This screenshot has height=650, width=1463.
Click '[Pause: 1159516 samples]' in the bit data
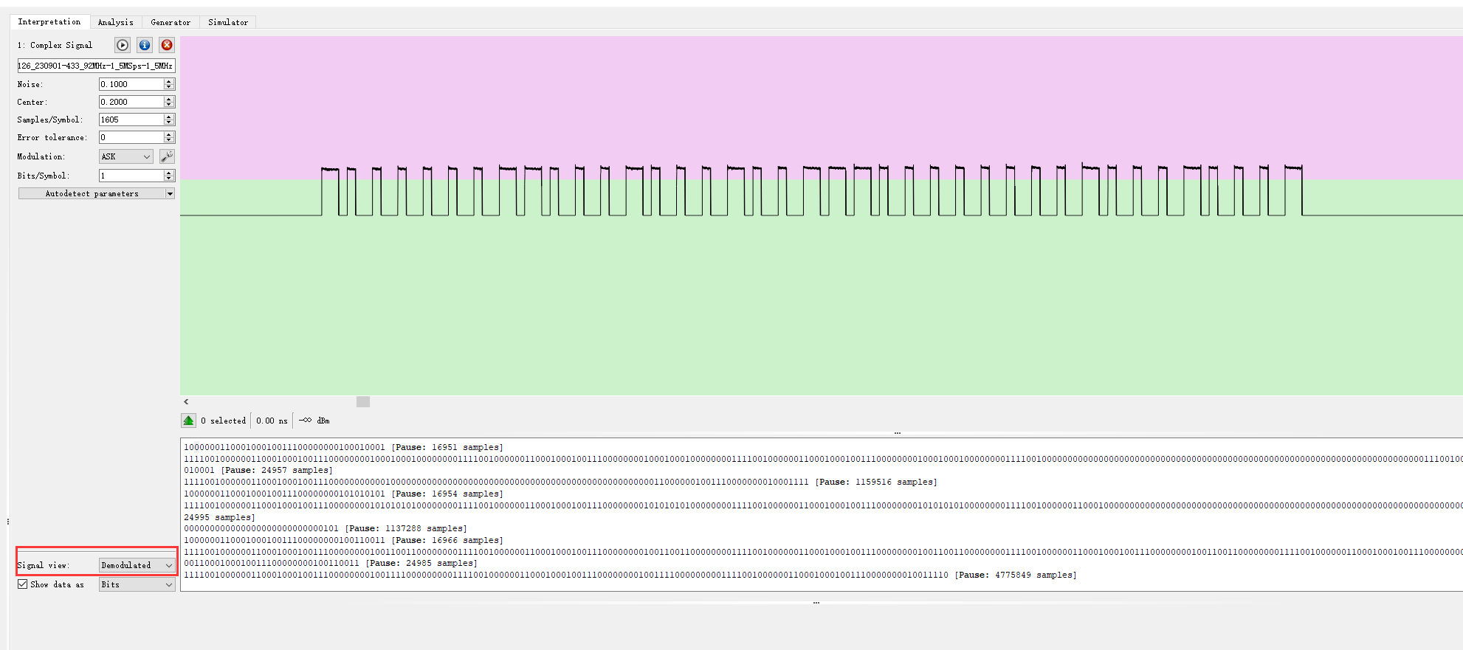(x=876, y=482)
